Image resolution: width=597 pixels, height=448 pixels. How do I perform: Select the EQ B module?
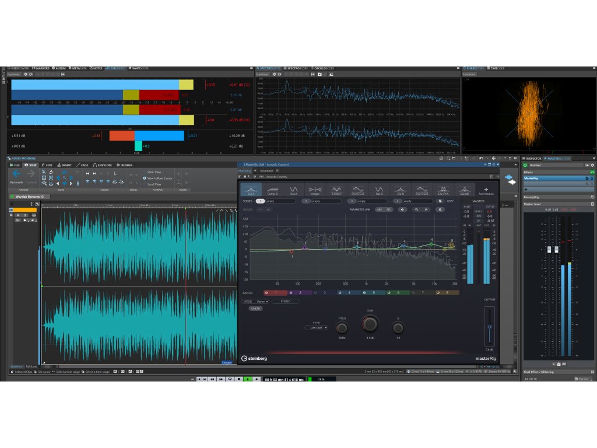click(400, 190)
